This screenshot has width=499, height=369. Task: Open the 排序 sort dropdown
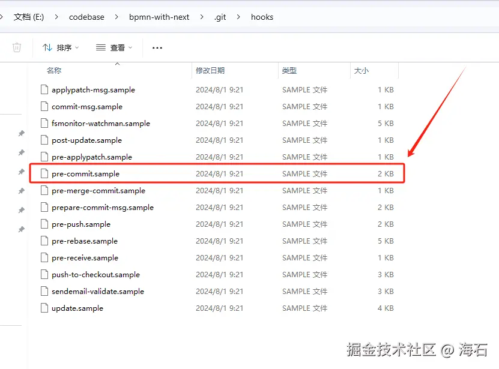61,48
